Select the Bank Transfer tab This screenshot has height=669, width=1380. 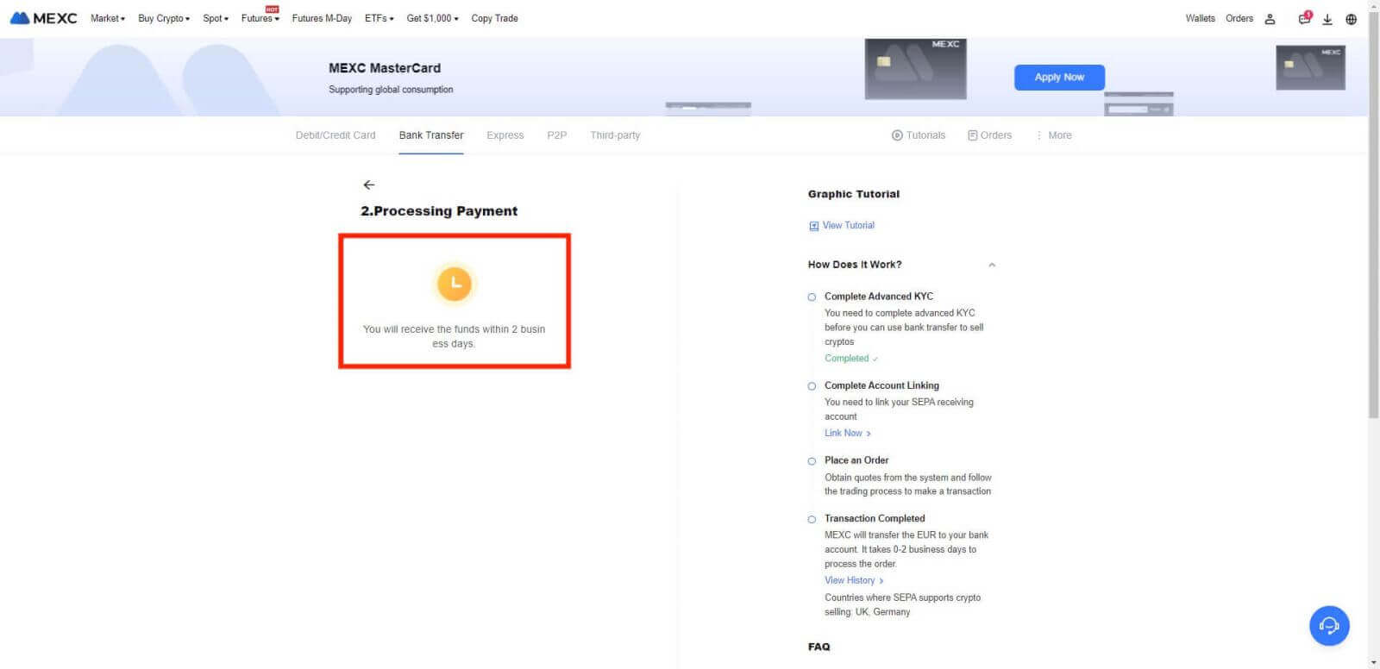click(431, 135)
